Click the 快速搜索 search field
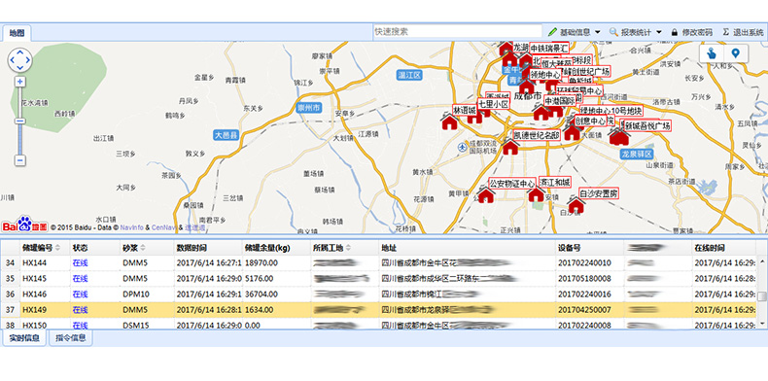The width and height of the screenshot is (768, 381). (457, 31)
